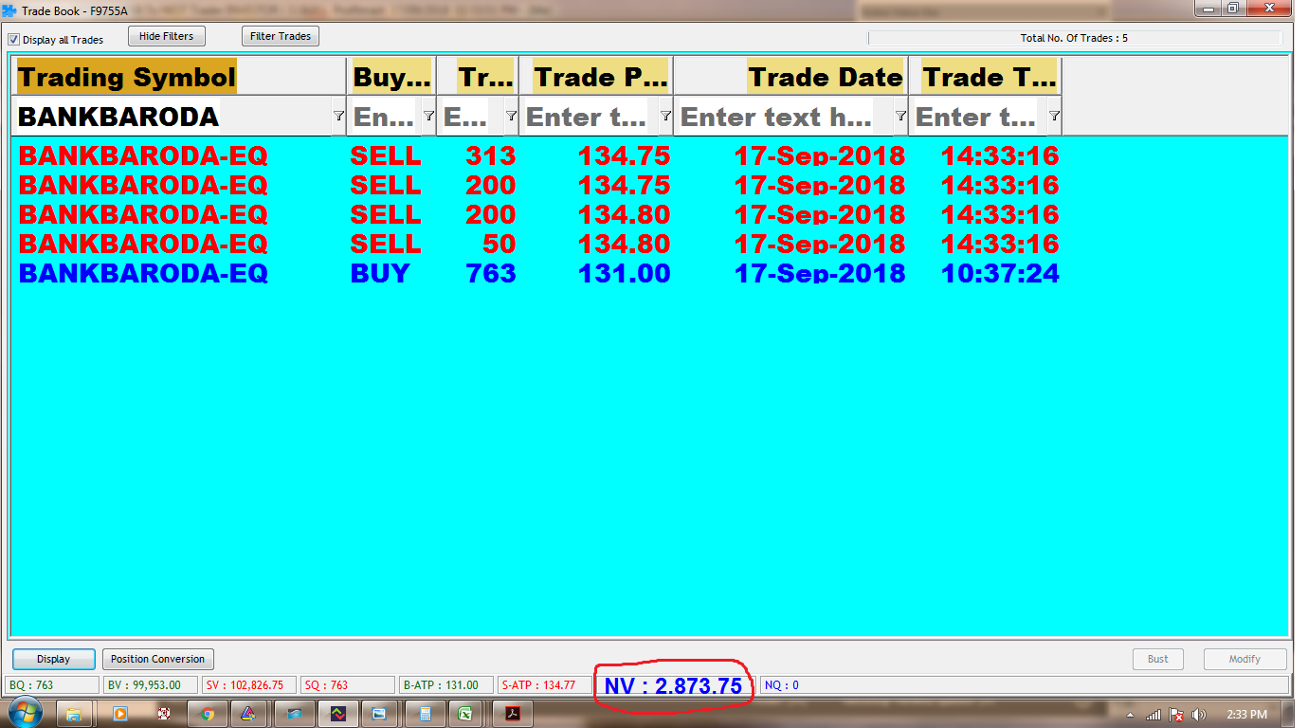Image resolution: width=1308 pixels, height=728 pixels.
Task: Click the Bust button
Action: tap(1158, 659)
